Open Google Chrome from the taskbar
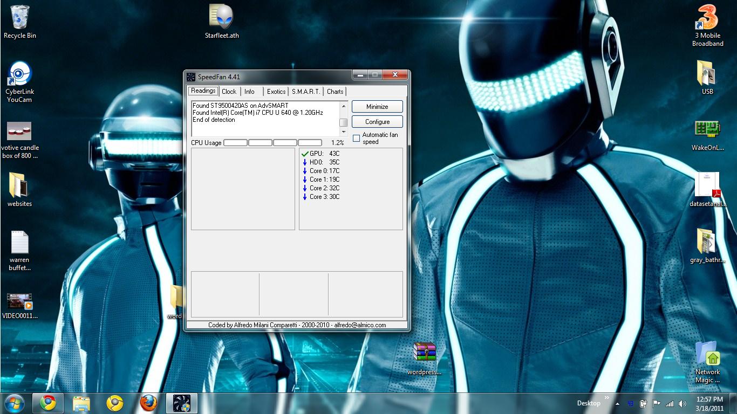Screen dimensions: 737x414 [48, 403]
